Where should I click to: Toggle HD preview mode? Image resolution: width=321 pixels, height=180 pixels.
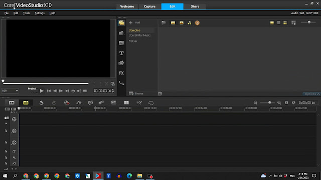[x=85, y=91]
